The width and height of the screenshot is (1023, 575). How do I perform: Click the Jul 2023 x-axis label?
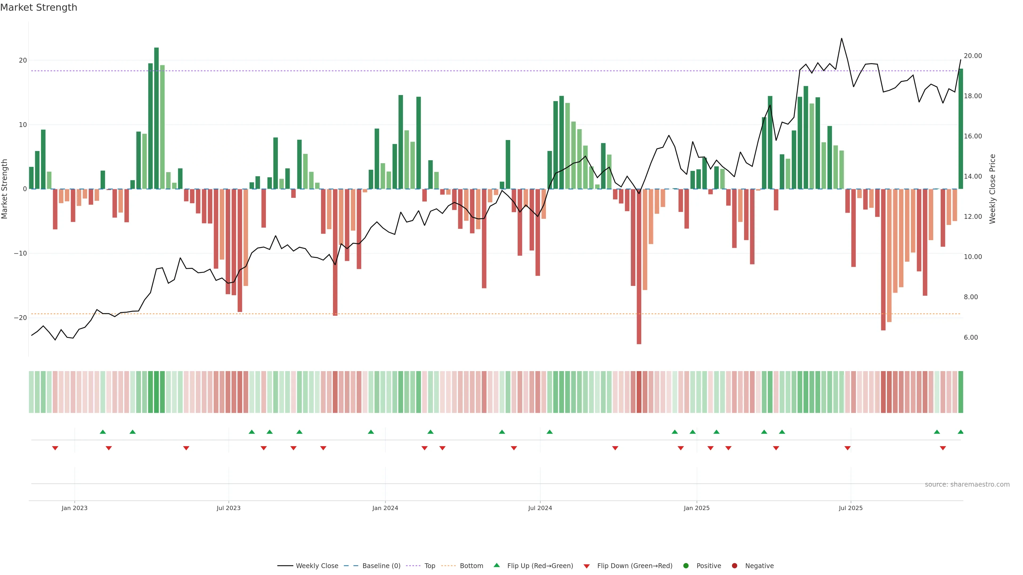(x=228, y=508)
